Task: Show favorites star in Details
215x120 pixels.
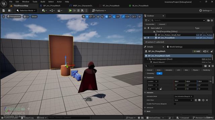Action: 209,66
